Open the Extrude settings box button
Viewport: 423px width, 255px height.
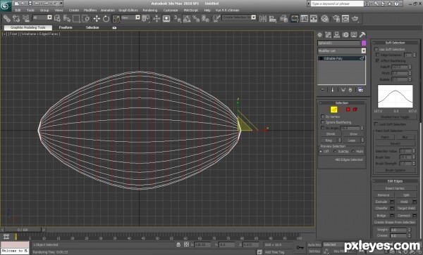(x=392, y=202)
